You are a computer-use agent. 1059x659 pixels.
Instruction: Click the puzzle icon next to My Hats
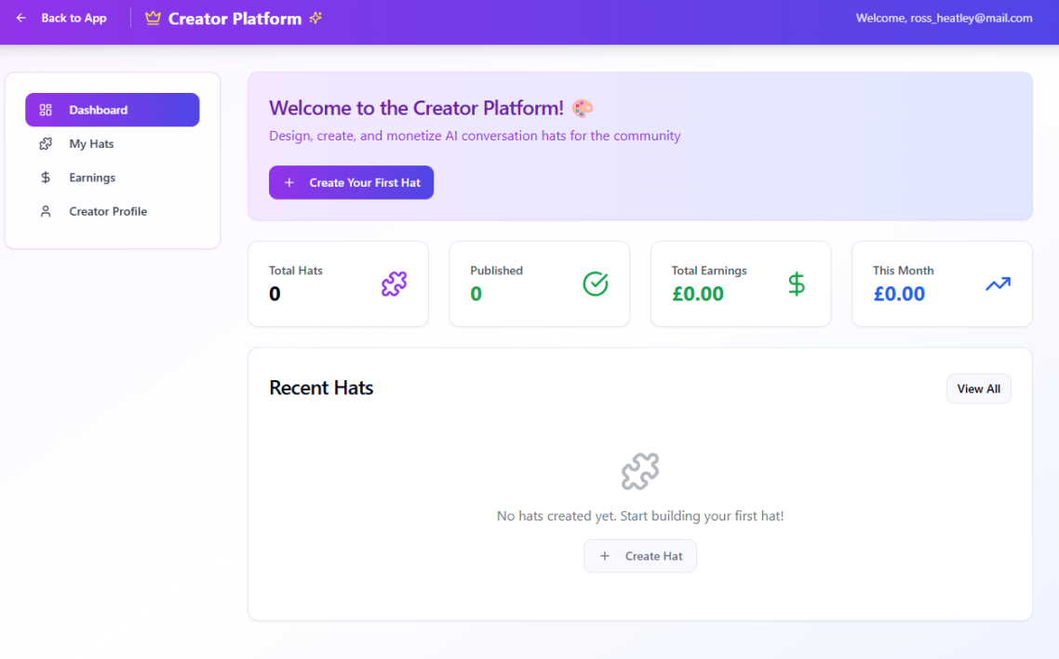[x=46, y=144]
